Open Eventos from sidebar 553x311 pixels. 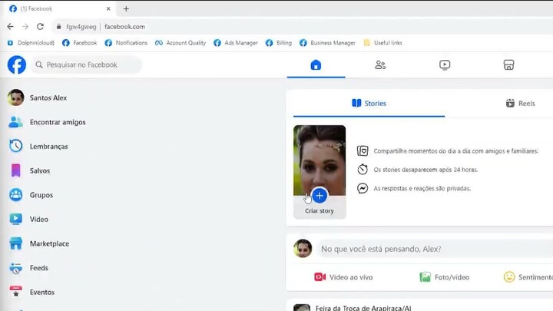42,293
